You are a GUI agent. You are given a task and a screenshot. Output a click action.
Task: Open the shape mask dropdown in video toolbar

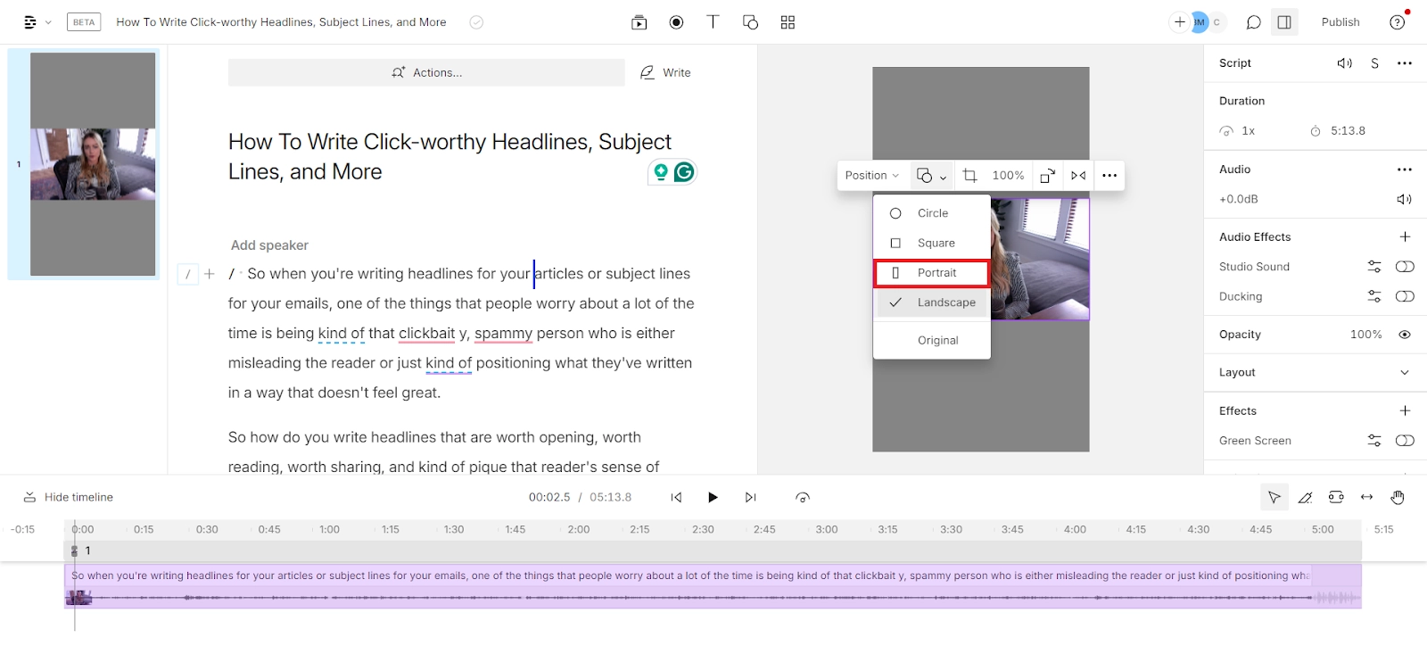tap(931, 176)
